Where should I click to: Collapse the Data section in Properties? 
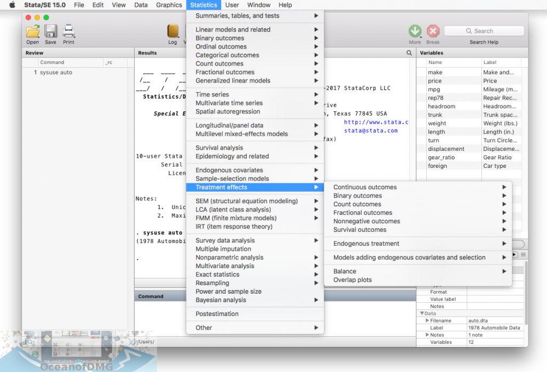422,313
